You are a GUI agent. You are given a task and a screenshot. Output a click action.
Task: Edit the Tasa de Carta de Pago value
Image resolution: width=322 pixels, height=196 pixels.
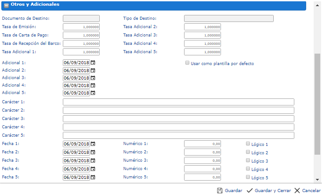click(x=81, y=35)
